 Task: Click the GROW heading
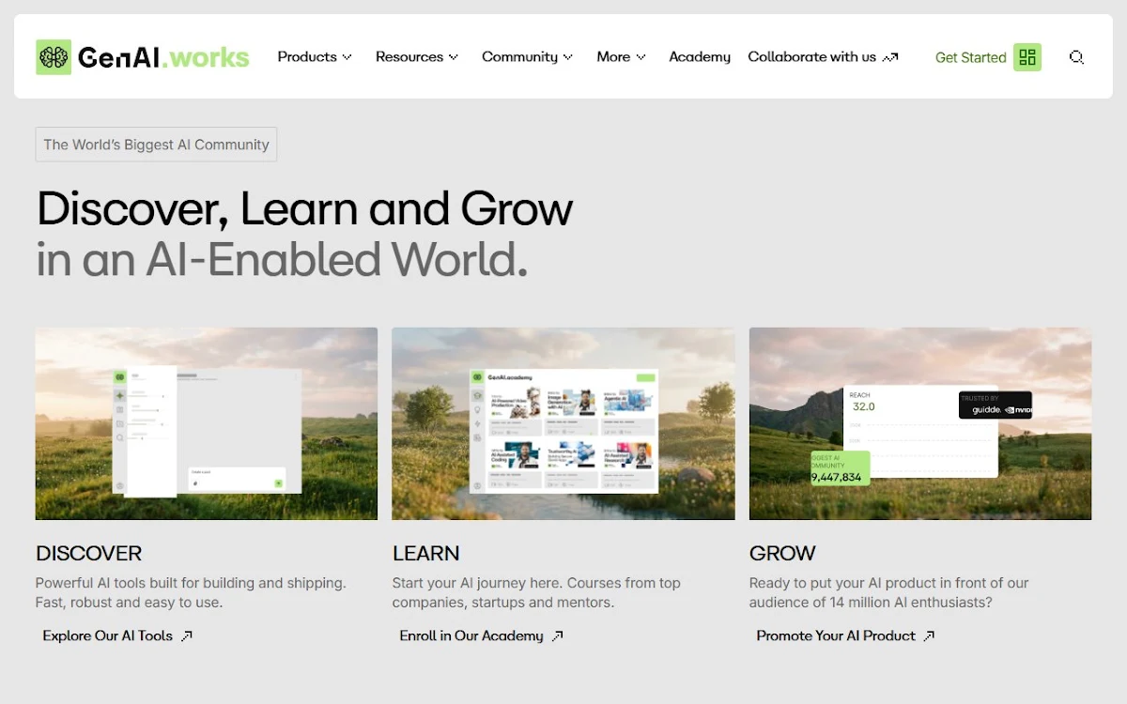(x=782, y=553)
